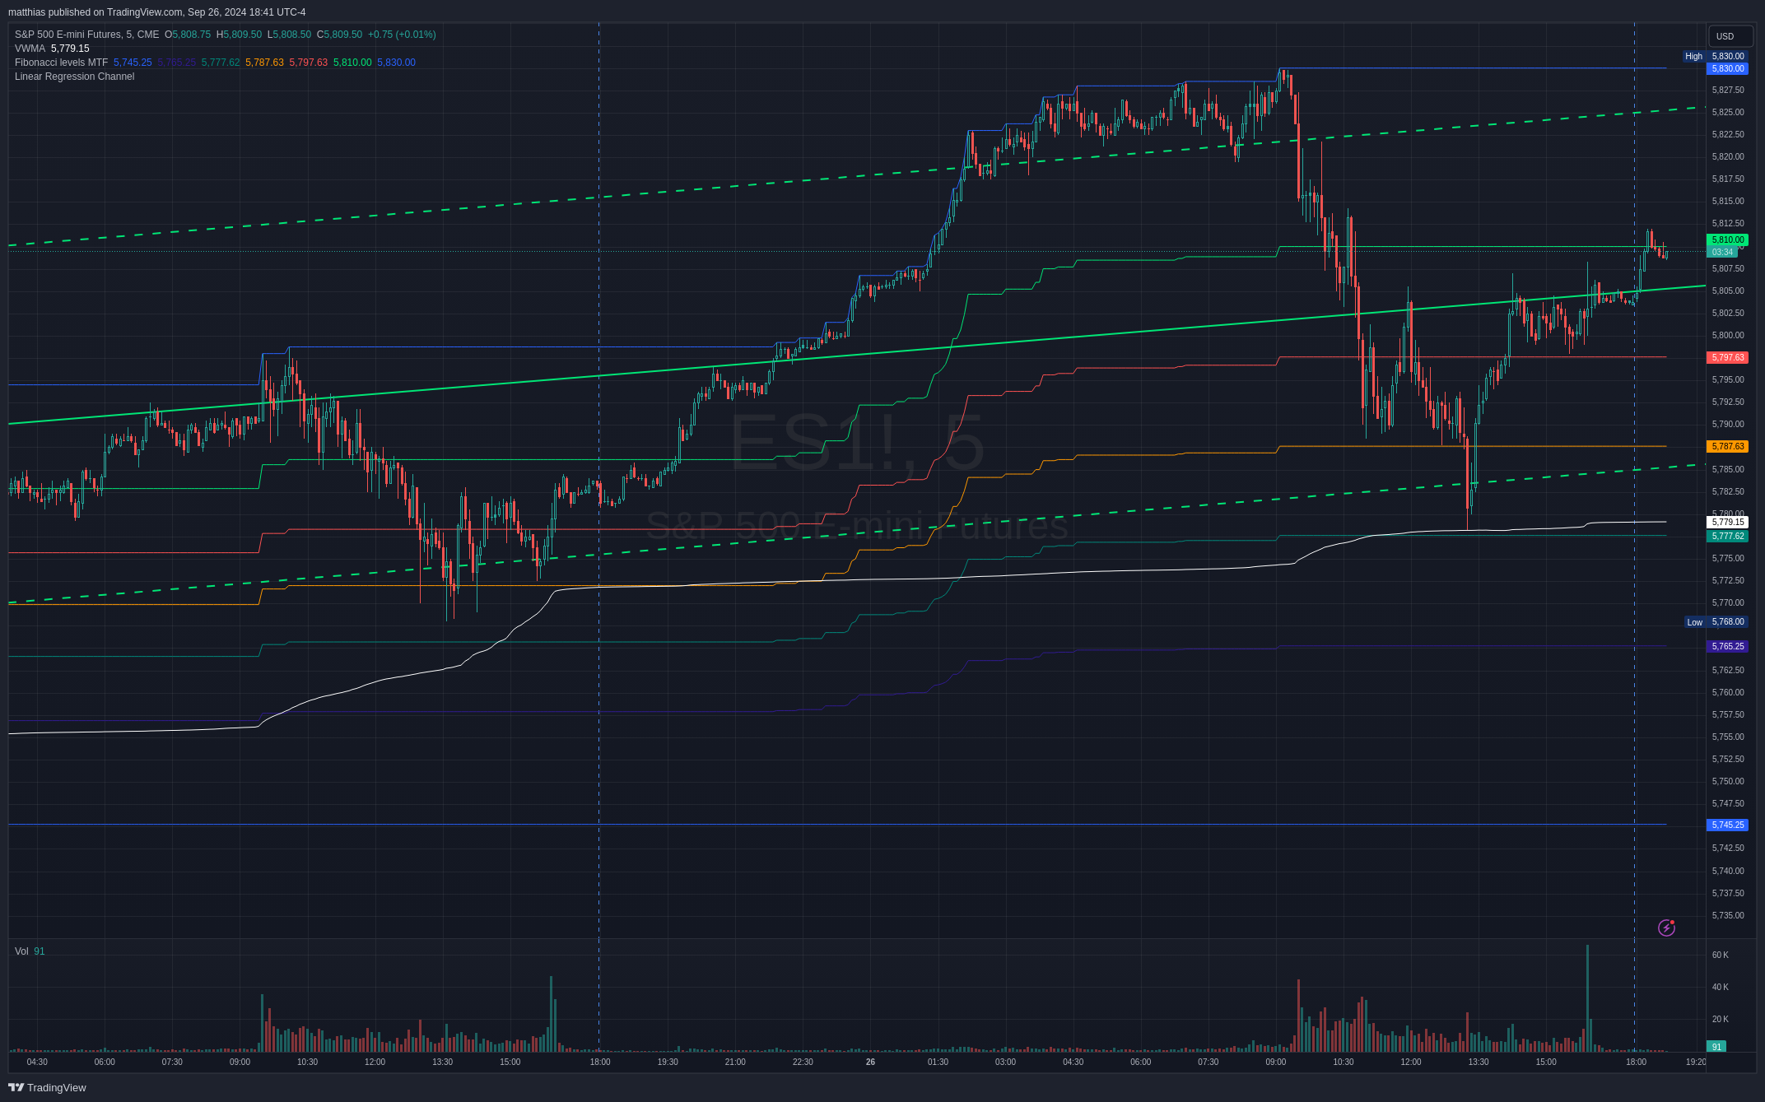Click the +0.75 (+0.01%) change value

coord(402,35)
